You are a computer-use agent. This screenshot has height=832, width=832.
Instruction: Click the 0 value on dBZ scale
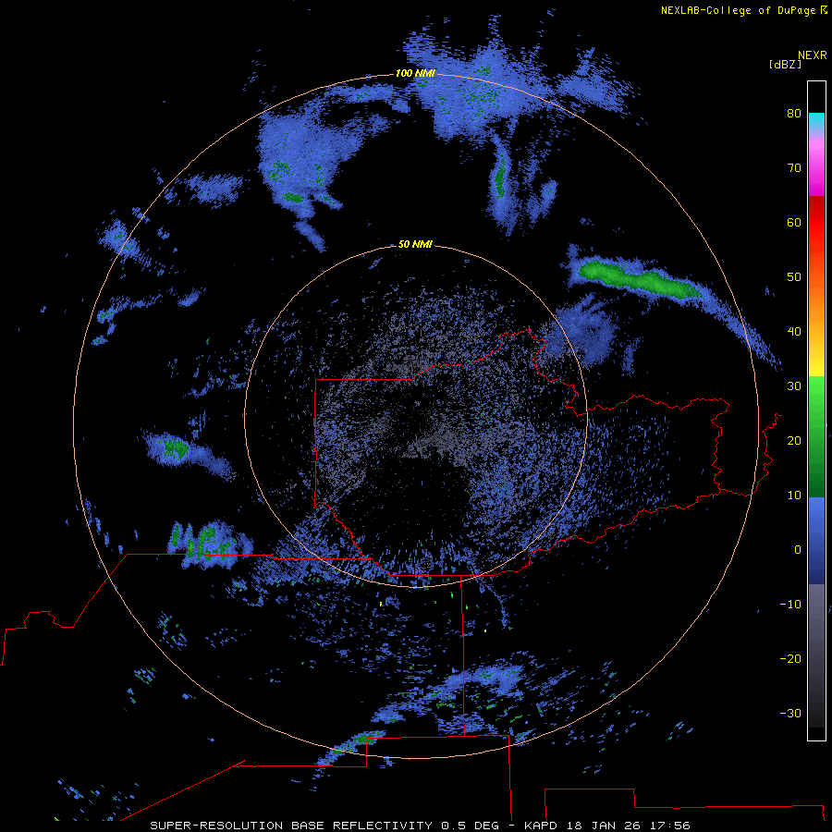point(798,550)
